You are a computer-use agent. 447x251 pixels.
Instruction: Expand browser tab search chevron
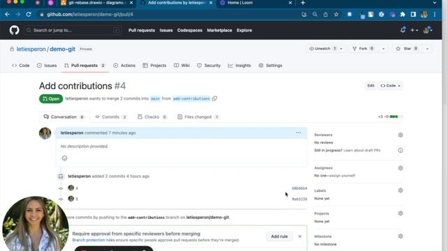point(434,3)
